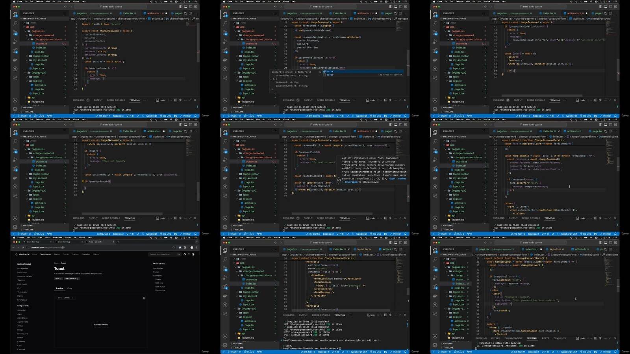Open Alert Dialog link in shadcn sidebar
Image resolution: width=630 pixels, height=354 pixels.
tap(22, 318)
